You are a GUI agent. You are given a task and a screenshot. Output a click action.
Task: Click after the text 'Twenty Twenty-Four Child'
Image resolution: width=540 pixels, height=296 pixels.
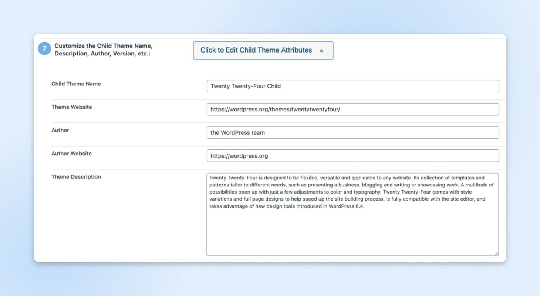coord(282,86)
